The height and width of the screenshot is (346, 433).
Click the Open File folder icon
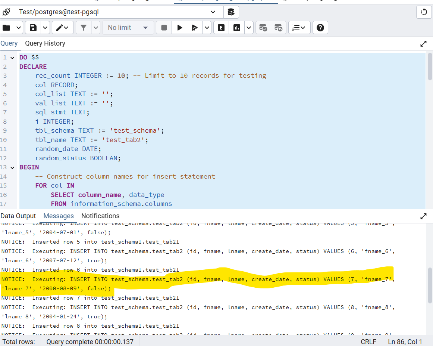(6, 28)
